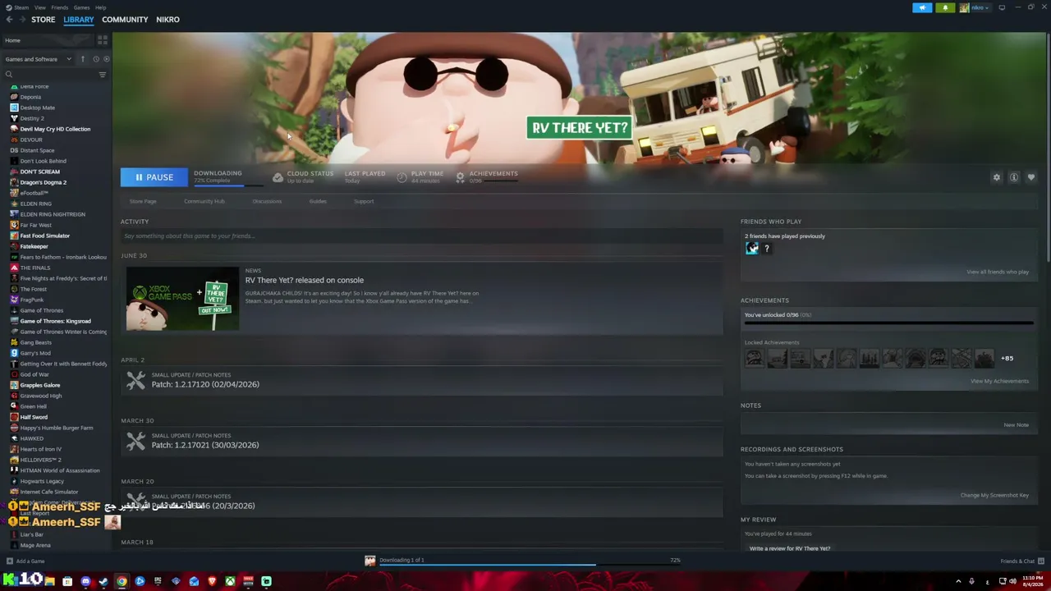Image resolution: width=1051 pixels, height=591 pixels.
Task: Open the Games and Software dropdown
Action: tap(38, 59)
